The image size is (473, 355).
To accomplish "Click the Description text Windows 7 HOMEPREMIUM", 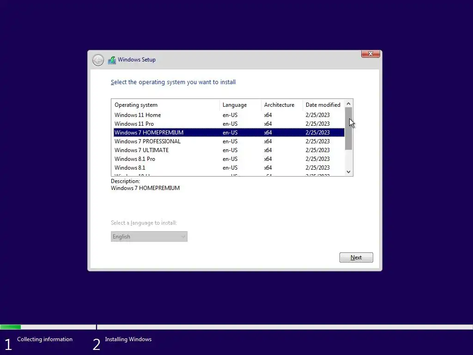I will pos(145,188).
